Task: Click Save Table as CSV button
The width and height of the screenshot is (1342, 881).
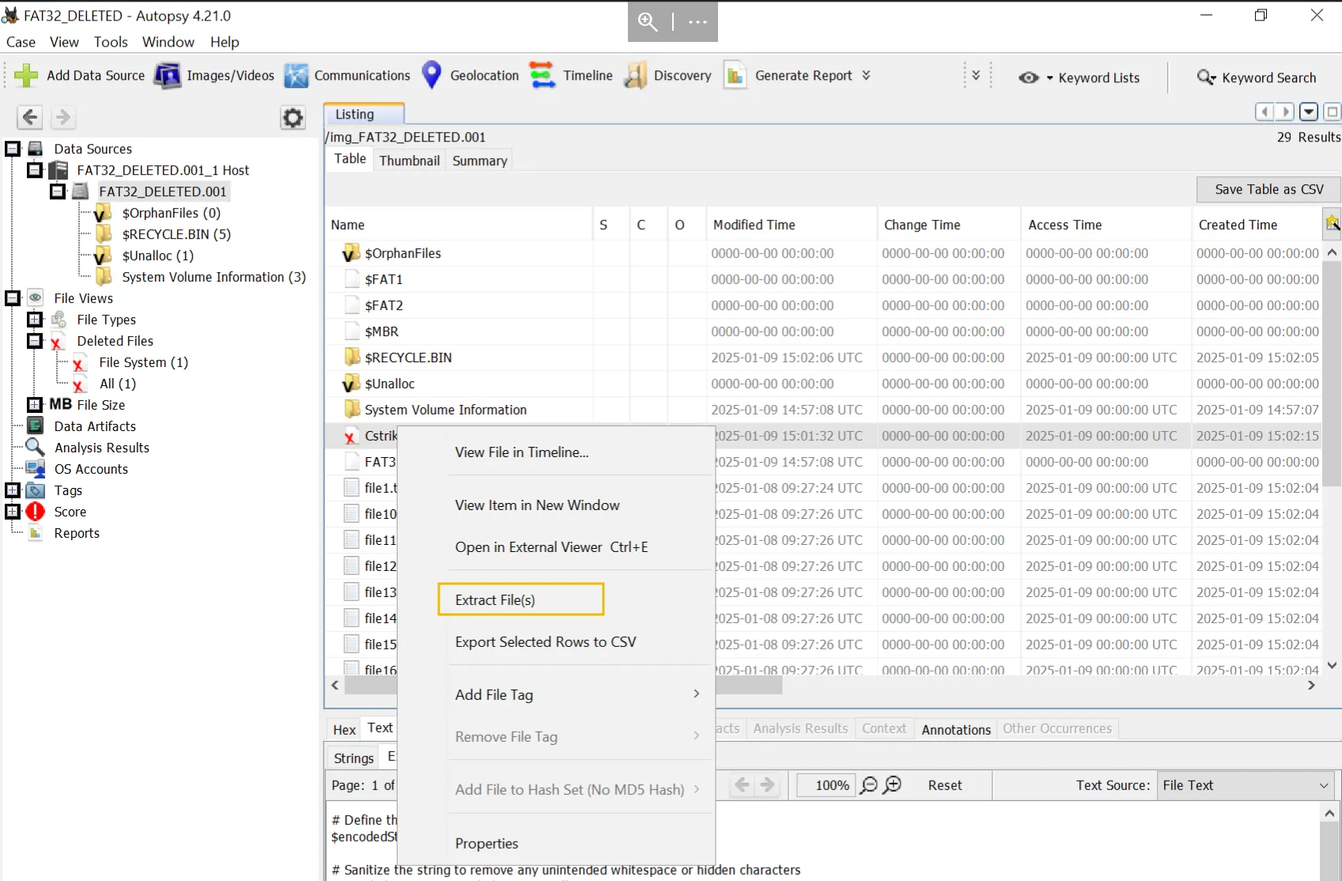Action: point(1268,190)
